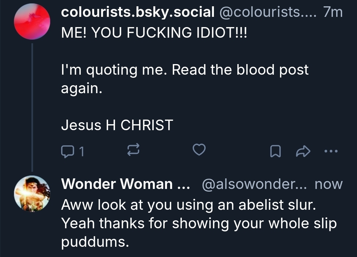Image resolution: width=357 pixels, height=257 pixels.
Task: Open the Wonder Woman profile avatar
Action: 32,193
